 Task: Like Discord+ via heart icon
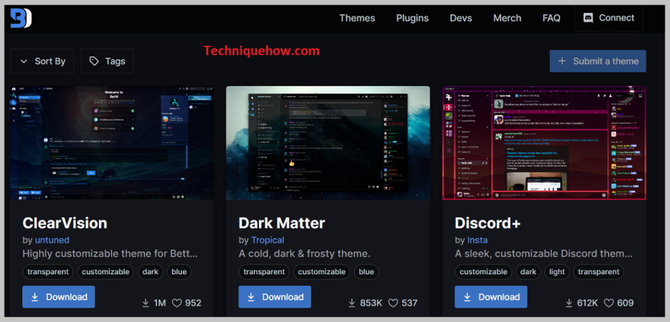click(609, 303)
